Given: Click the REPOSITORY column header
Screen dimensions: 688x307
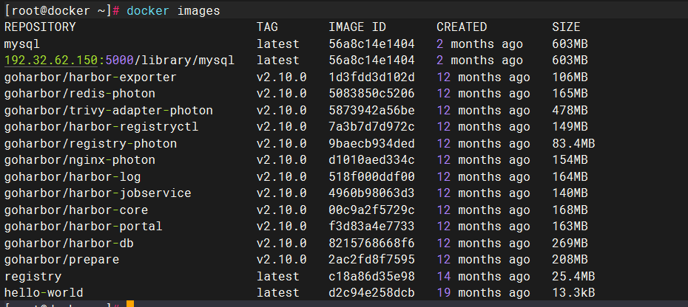Looking at the screenshot, I should tap(40, 27).
